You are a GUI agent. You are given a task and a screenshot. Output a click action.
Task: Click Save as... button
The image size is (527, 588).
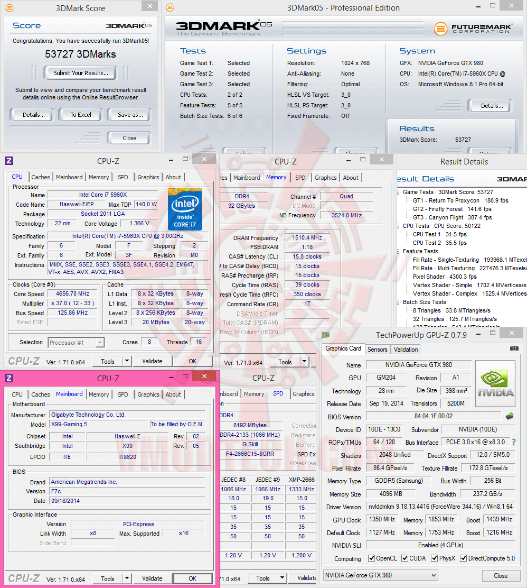pos(130,115)
